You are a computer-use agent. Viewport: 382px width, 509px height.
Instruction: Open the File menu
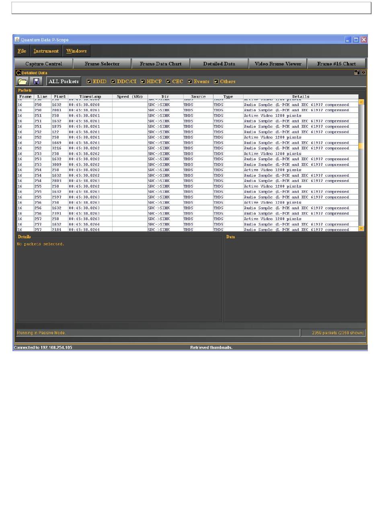(x=22, y=51)
